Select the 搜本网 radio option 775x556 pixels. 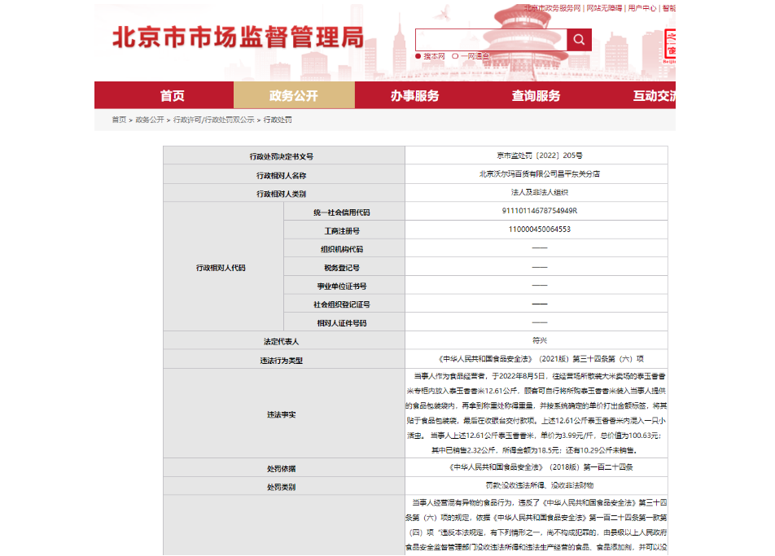coord(419,56)
